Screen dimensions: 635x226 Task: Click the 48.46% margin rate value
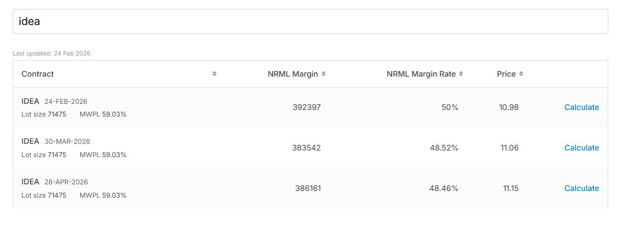click(444, 188)
